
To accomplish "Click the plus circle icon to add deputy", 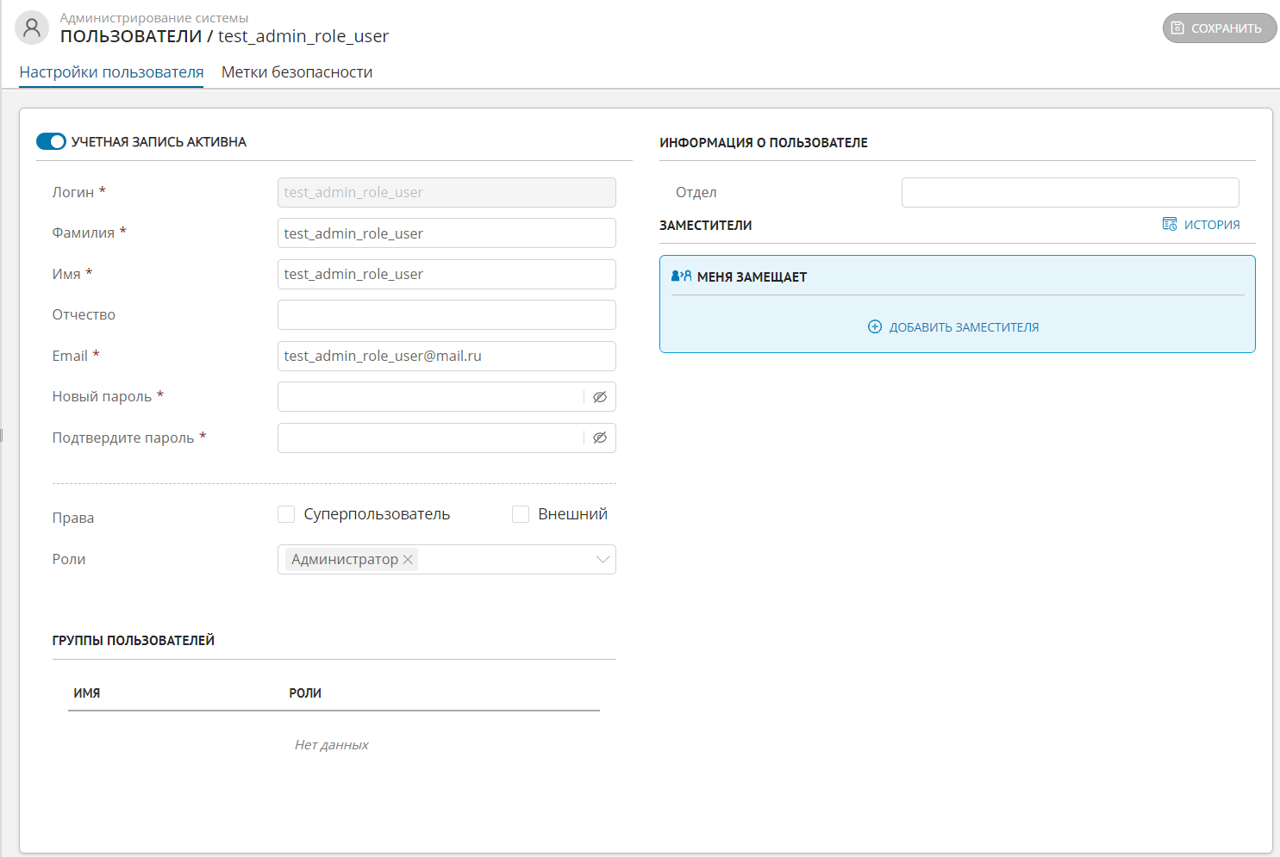I will (875, 327).
